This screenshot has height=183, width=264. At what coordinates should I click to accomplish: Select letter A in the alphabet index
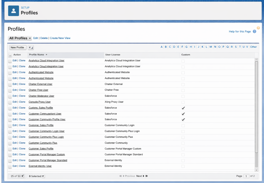click(162, 47)
